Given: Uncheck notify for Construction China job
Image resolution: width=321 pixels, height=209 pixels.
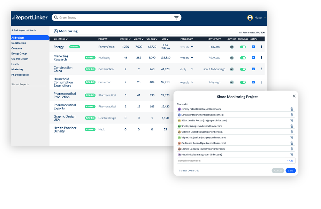Looking at the screenshot, I should (253, 69).
